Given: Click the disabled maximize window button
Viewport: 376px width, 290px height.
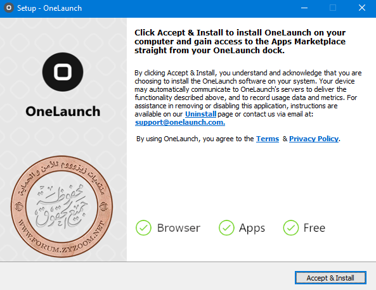Looking at the screenshot, I should click(x=333, y=8).
